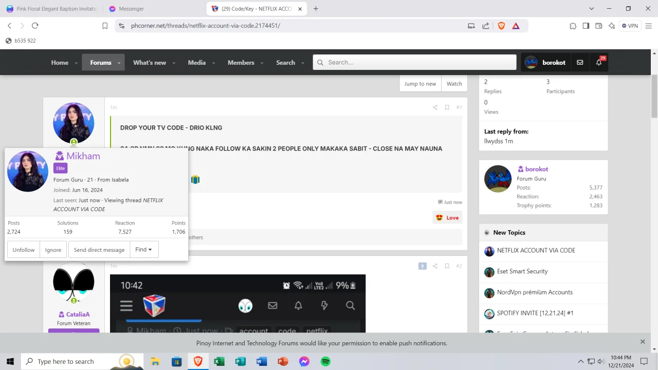Open a new browser tab

coord(316,9)
